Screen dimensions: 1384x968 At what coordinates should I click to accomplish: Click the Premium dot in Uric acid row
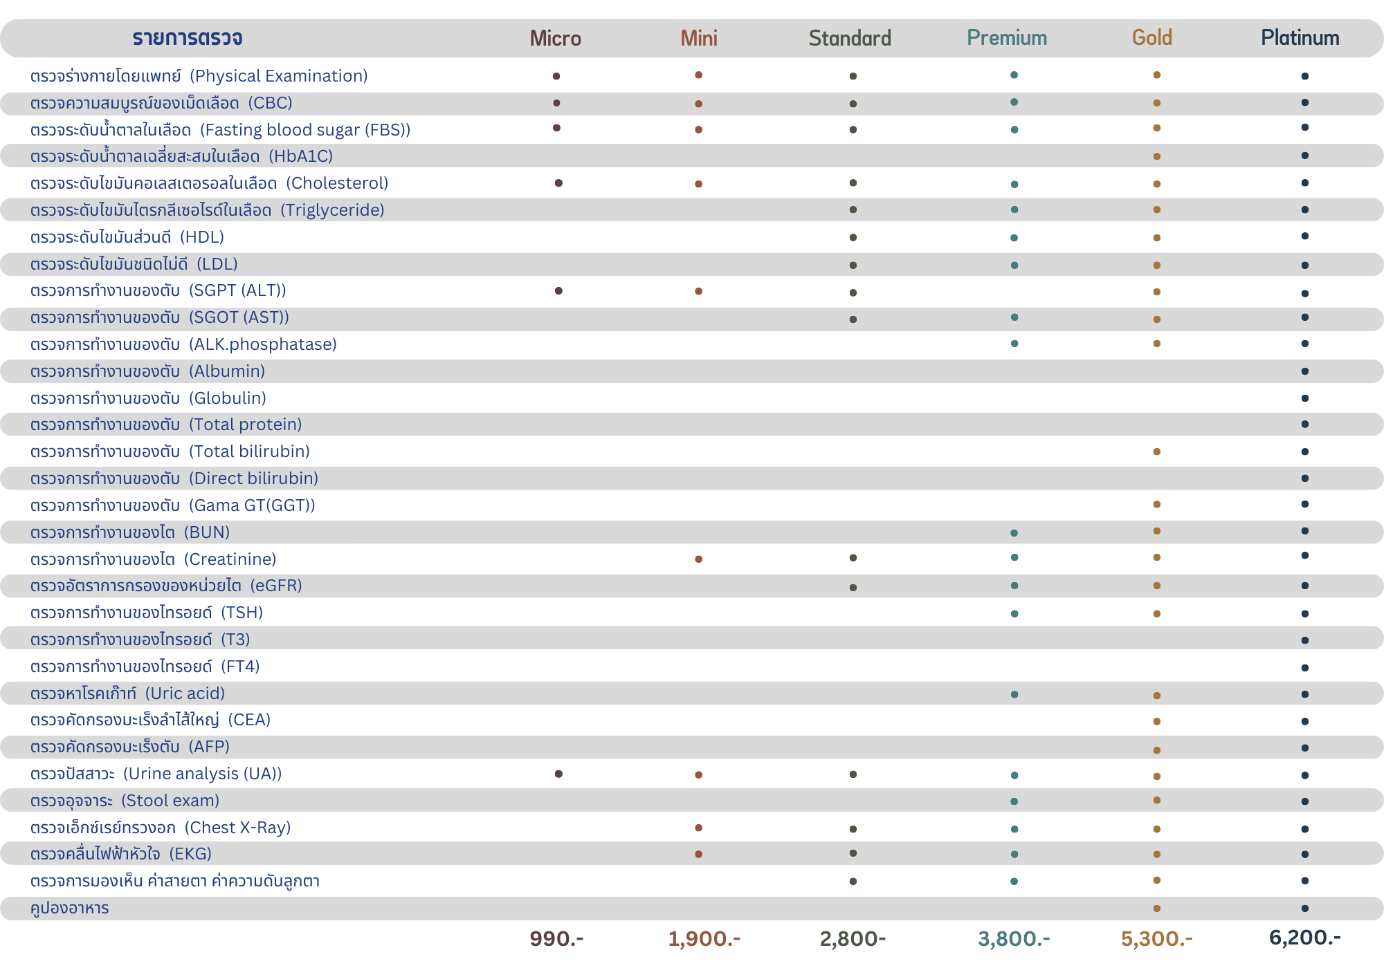point(1014,694)
